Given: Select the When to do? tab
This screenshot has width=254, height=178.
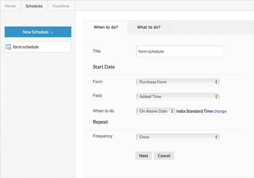Looking at the screenshot, I should point(106,27).
